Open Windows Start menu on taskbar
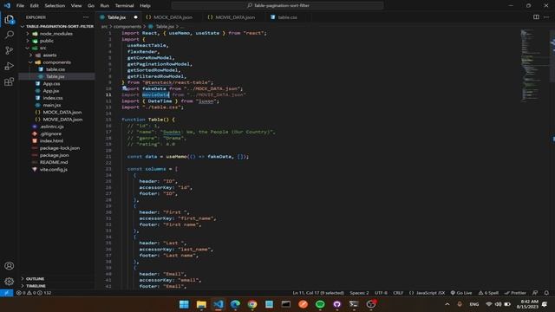This screenshot has width=555, height=312. (x=184, y=304)
